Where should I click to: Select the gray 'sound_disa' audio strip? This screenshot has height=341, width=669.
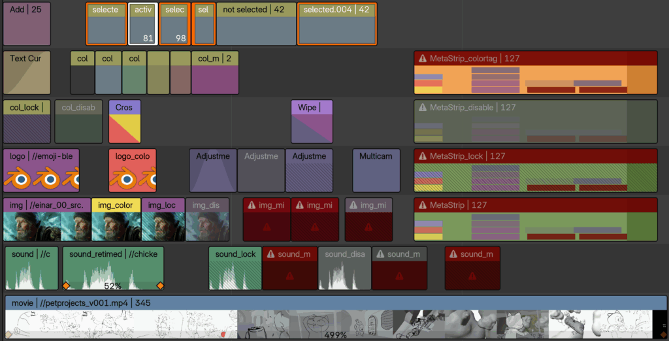(345, 268)
